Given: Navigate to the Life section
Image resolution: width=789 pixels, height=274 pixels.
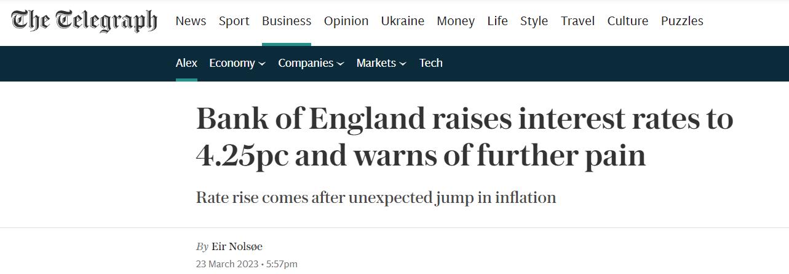Looking at the screenshot, I should coord(498,21).
